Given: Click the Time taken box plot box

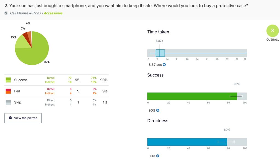Looking at the screenshot, I should [x=160, y=53].
